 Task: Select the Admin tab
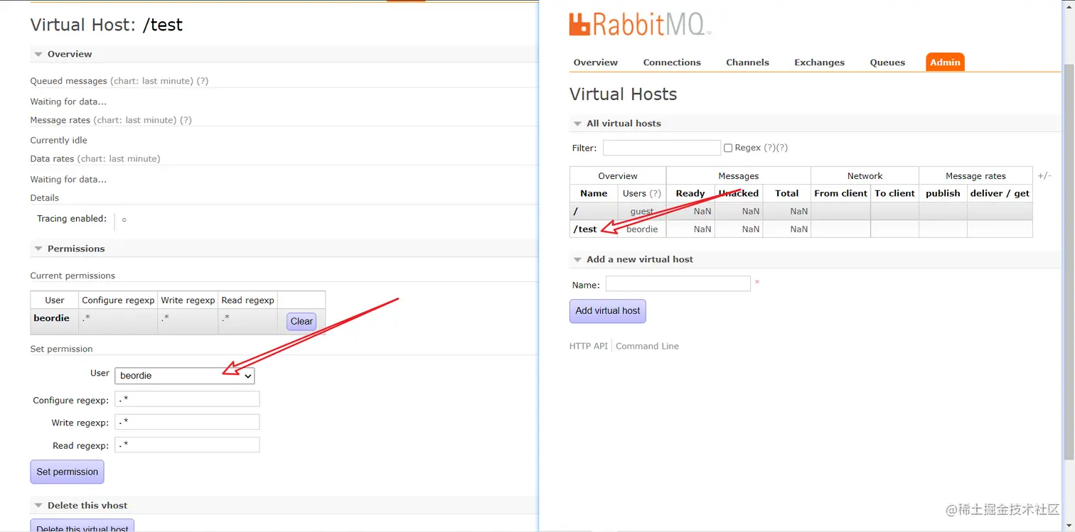[x=945, y=63]
